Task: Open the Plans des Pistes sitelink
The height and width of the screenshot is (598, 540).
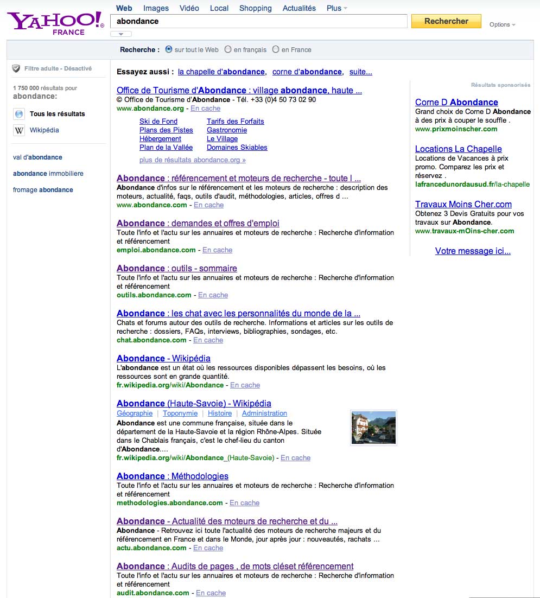Action: 166,130
